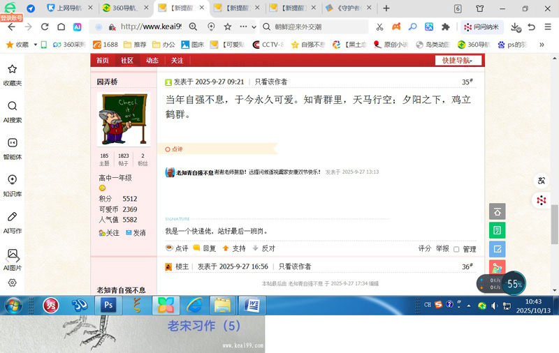The height and width of the screenshot is (353, 559).
Task: Open AI写作 in the sidebar
Action: (x=12, y=223)
